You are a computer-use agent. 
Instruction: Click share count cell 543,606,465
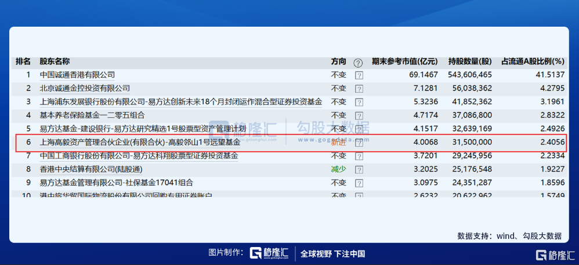(470, 75)
